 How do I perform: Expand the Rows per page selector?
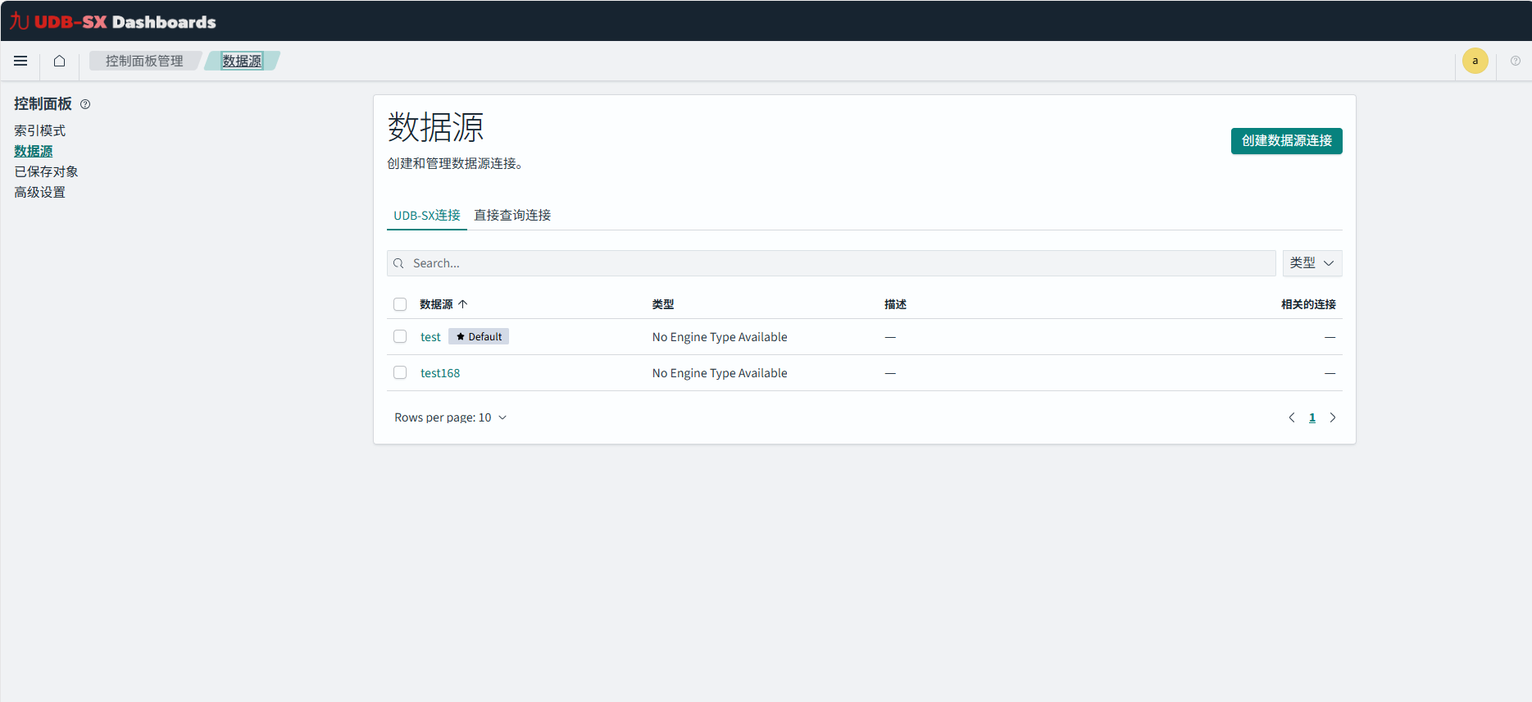(x=450, y=417)
